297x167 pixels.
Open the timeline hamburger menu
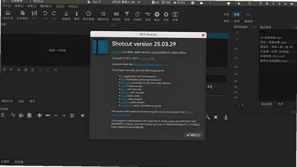pos(3,115)
